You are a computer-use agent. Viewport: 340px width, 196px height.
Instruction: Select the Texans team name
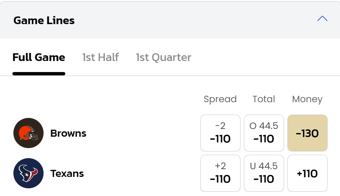click(x=67, y=174)
